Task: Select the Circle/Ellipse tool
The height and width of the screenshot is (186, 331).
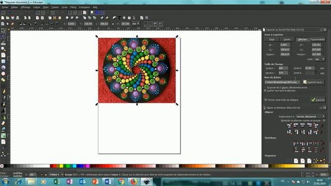Action: (x=3, y=73)
